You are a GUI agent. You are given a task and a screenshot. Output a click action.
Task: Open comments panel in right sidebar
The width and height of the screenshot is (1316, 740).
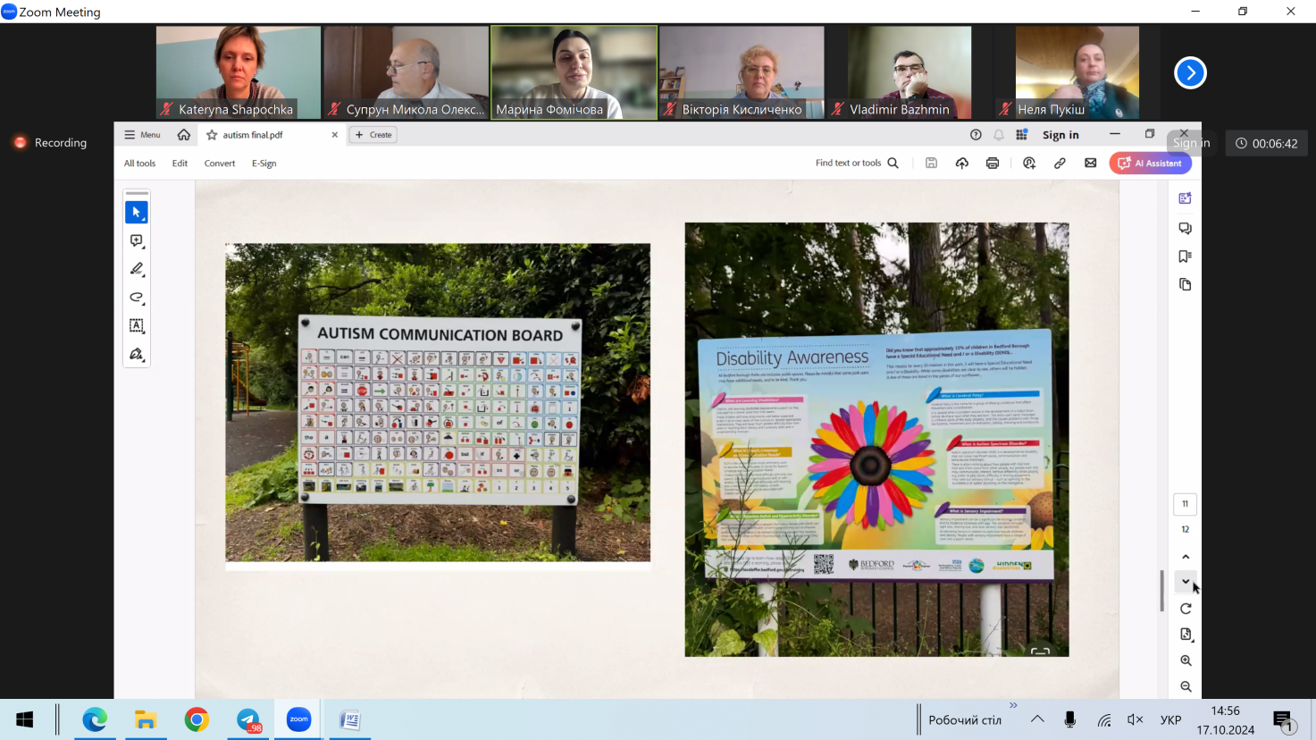(1186, 228)
